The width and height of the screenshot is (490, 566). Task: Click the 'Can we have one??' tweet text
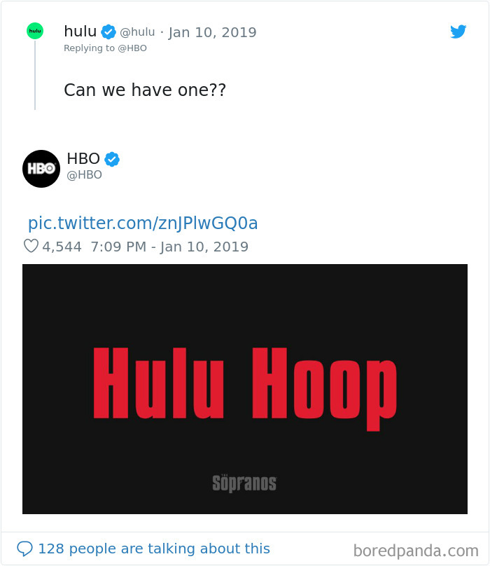145,90
